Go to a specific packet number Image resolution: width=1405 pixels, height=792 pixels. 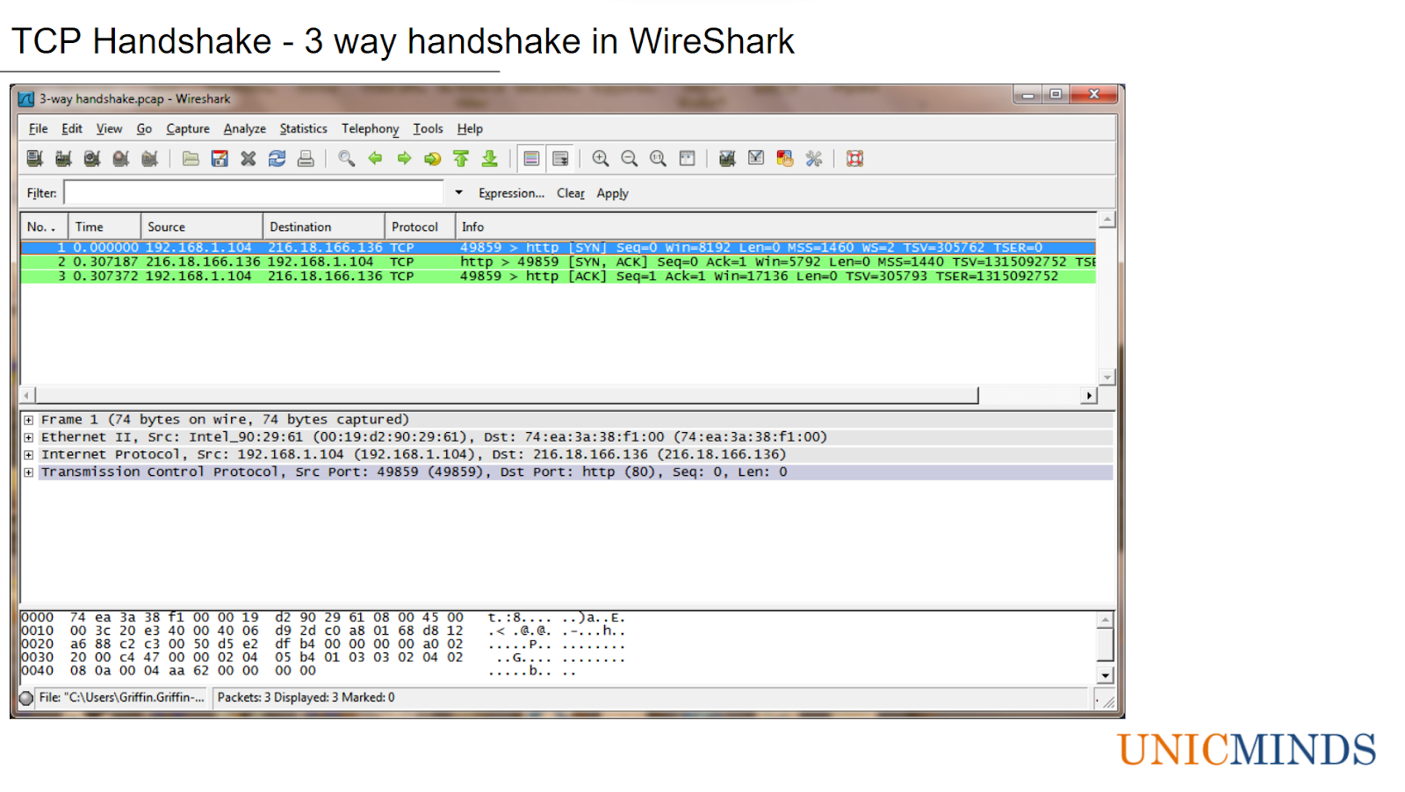point(433,159)
